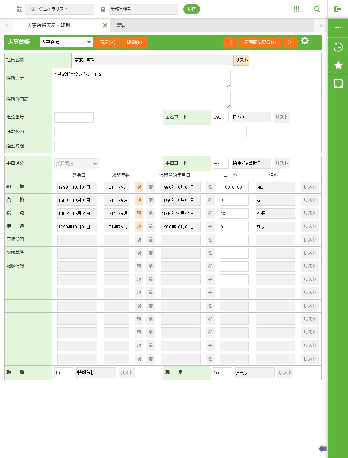The width and height of the screenshot is (348, 458).
Task: Click the three-dots more options icon
Action: tap(338, 27)
